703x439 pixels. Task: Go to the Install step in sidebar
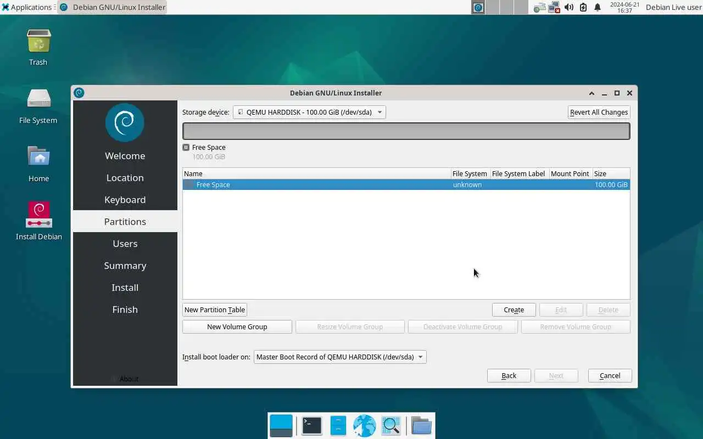click(125, 288)
